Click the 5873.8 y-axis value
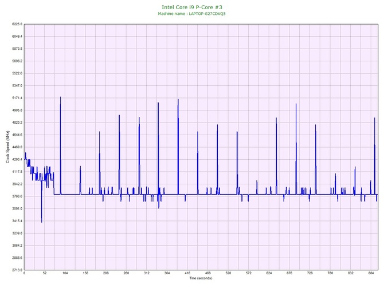 [17, 49]
